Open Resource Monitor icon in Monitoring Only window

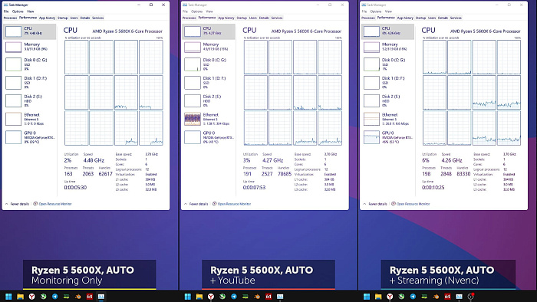coord(35,204)
